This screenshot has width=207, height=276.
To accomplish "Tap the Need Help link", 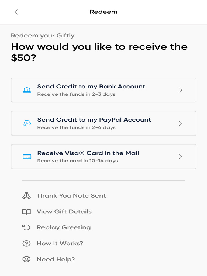I will (x=56, y=259).
